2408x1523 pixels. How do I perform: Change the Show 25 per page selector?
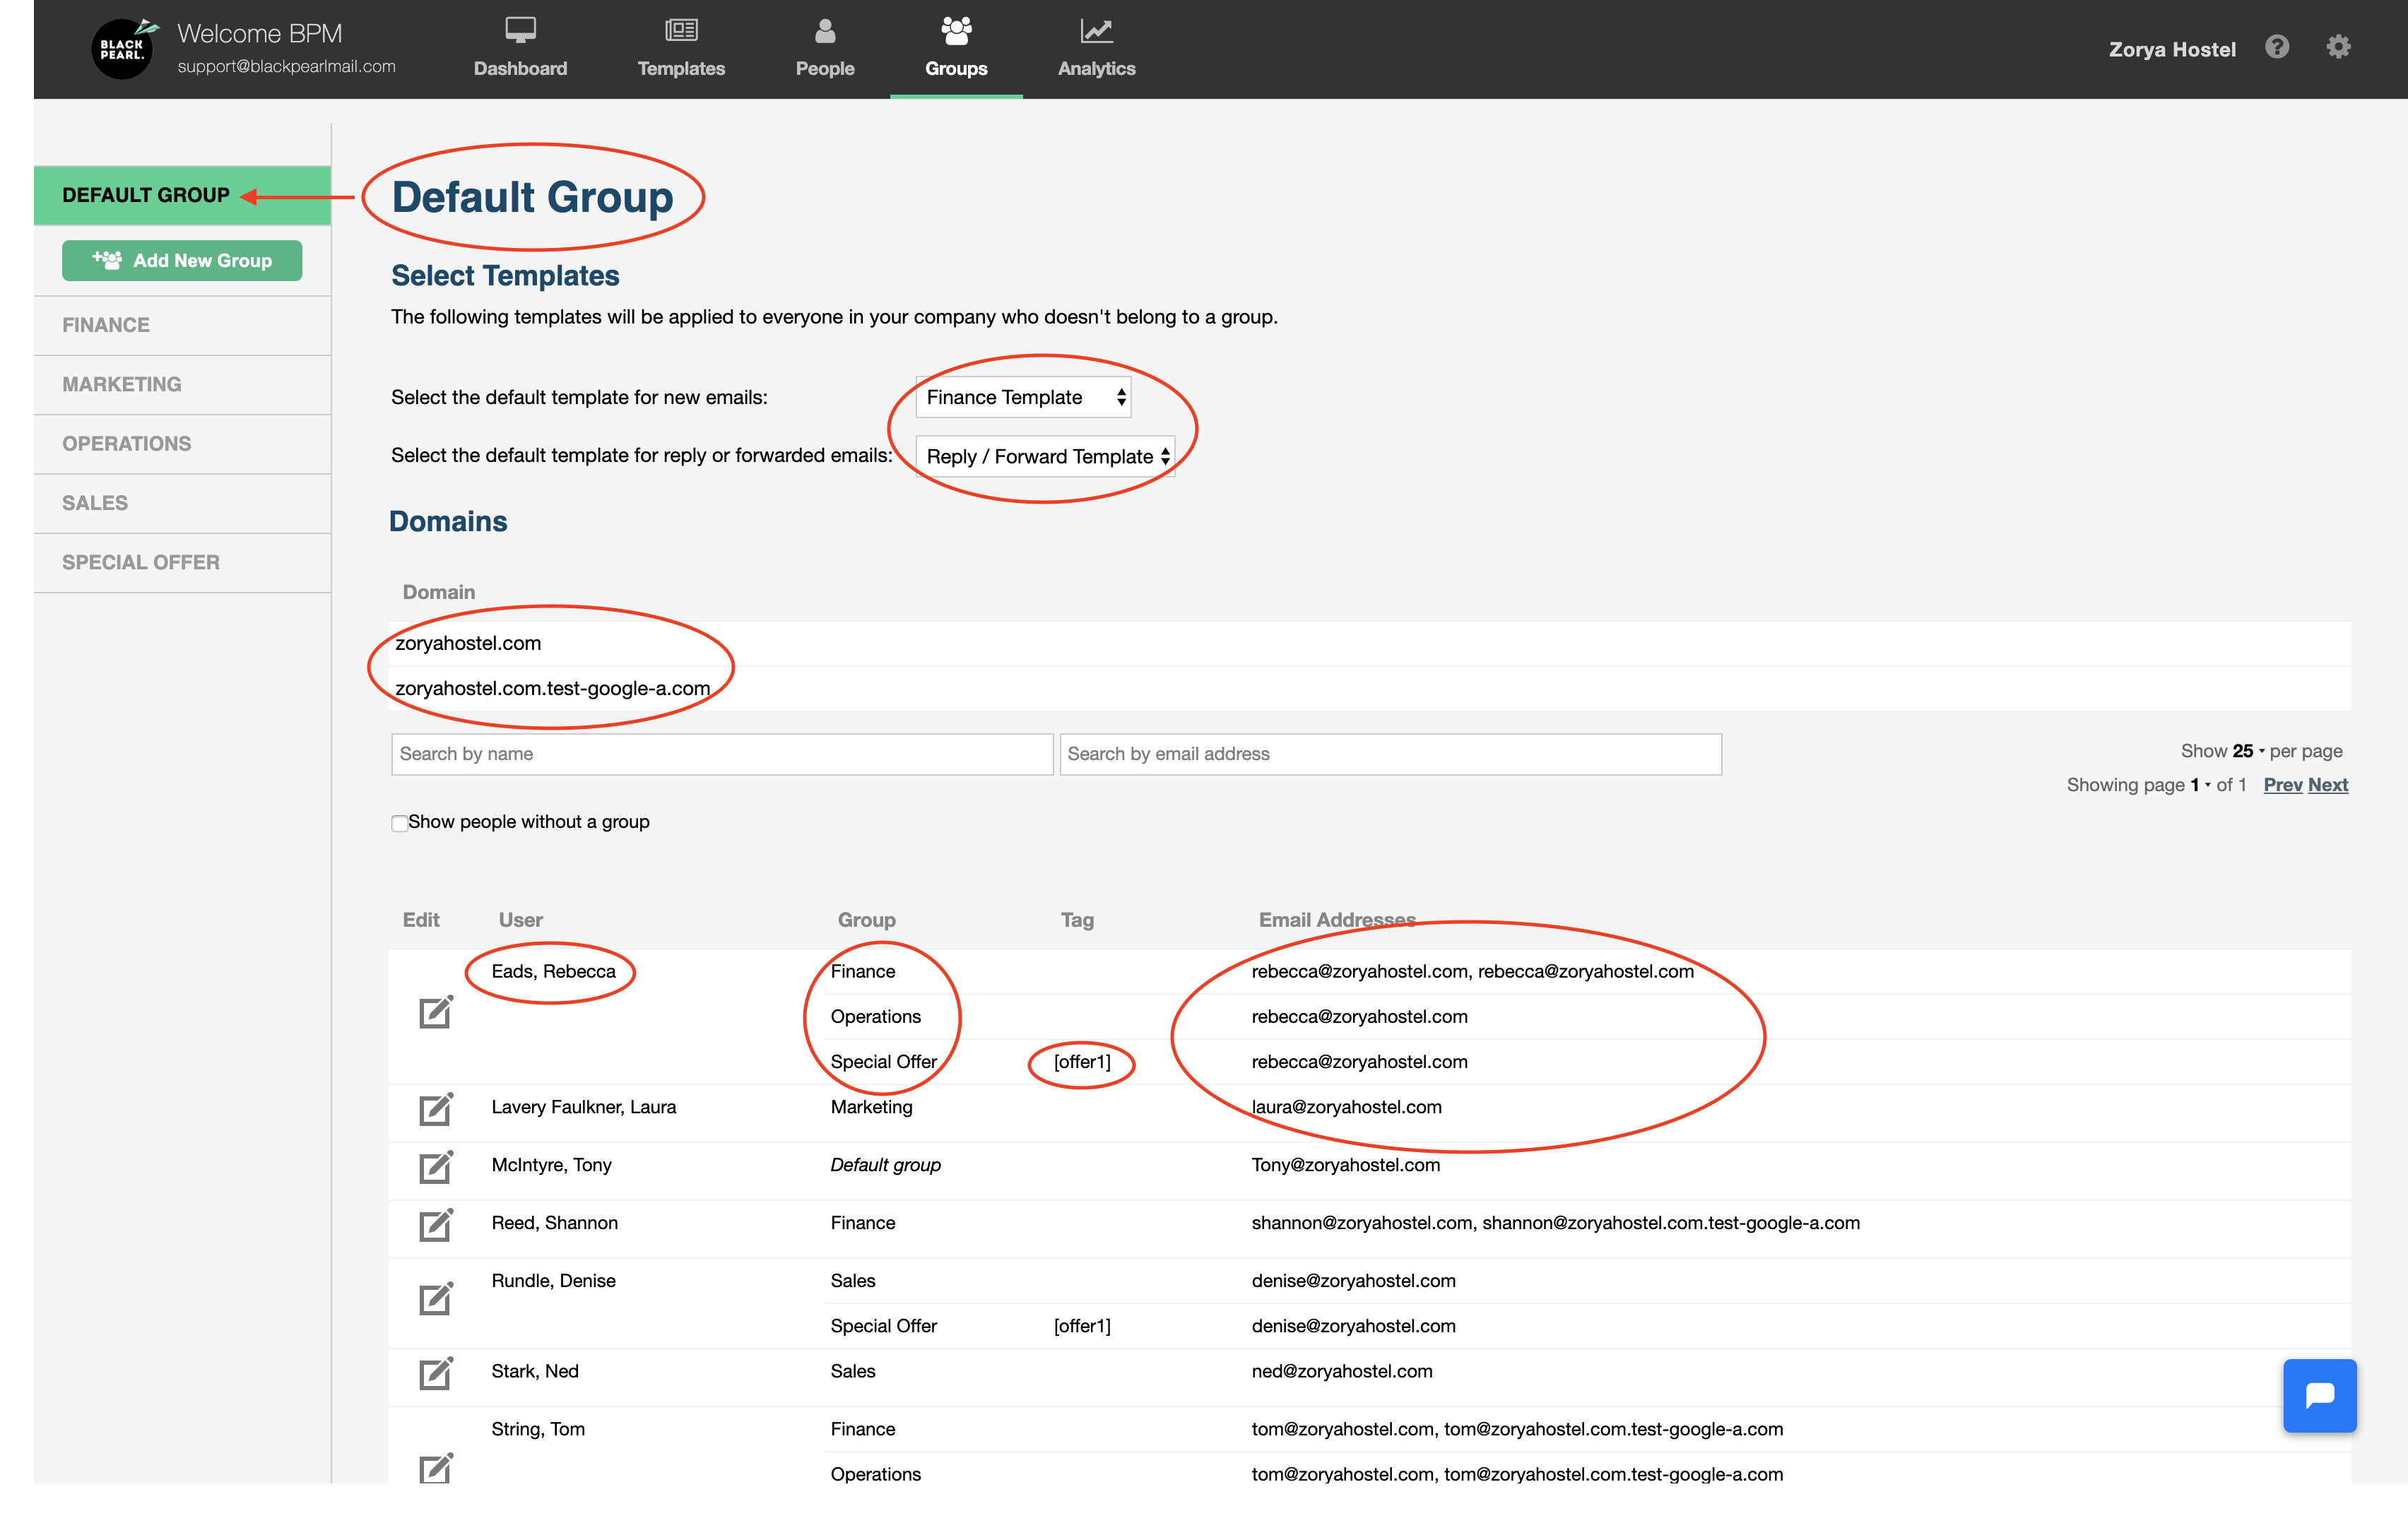(2247, 751)
